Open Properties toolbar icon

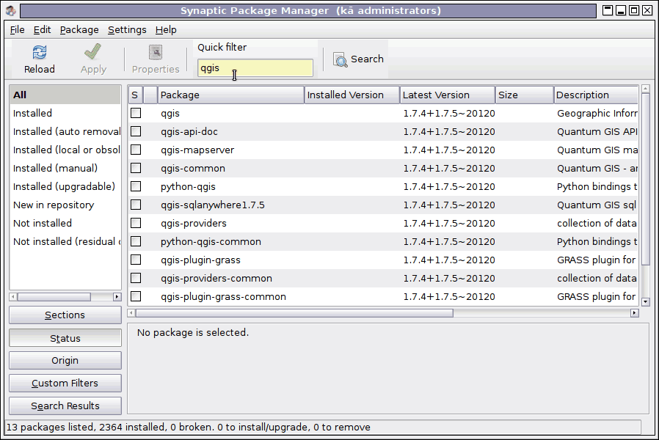pos(156,53)
